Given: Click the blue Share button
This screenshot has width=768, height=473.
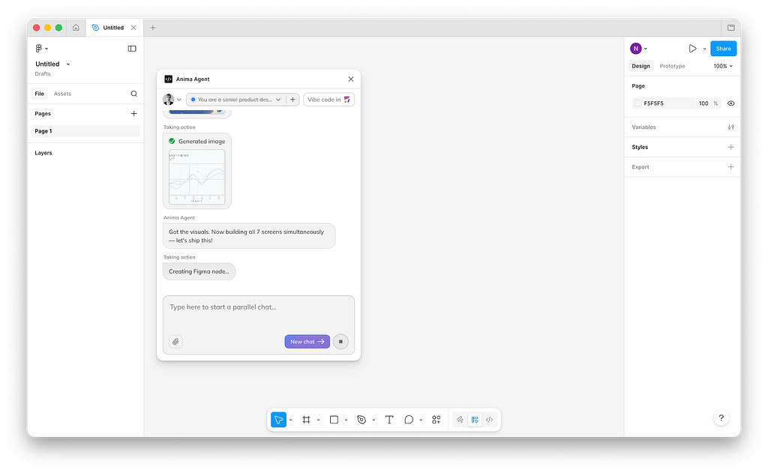Looking at the screenshot, I should point(723,49).
